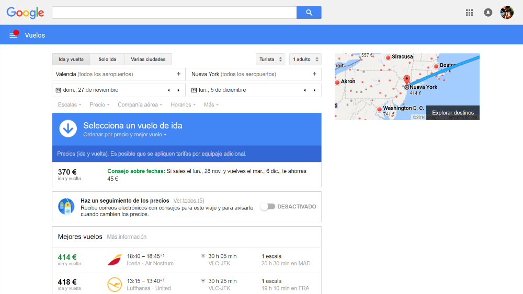Click the Vuelos header title
The height and width of the screenshot is (294, 523).
tap(35, 36)
